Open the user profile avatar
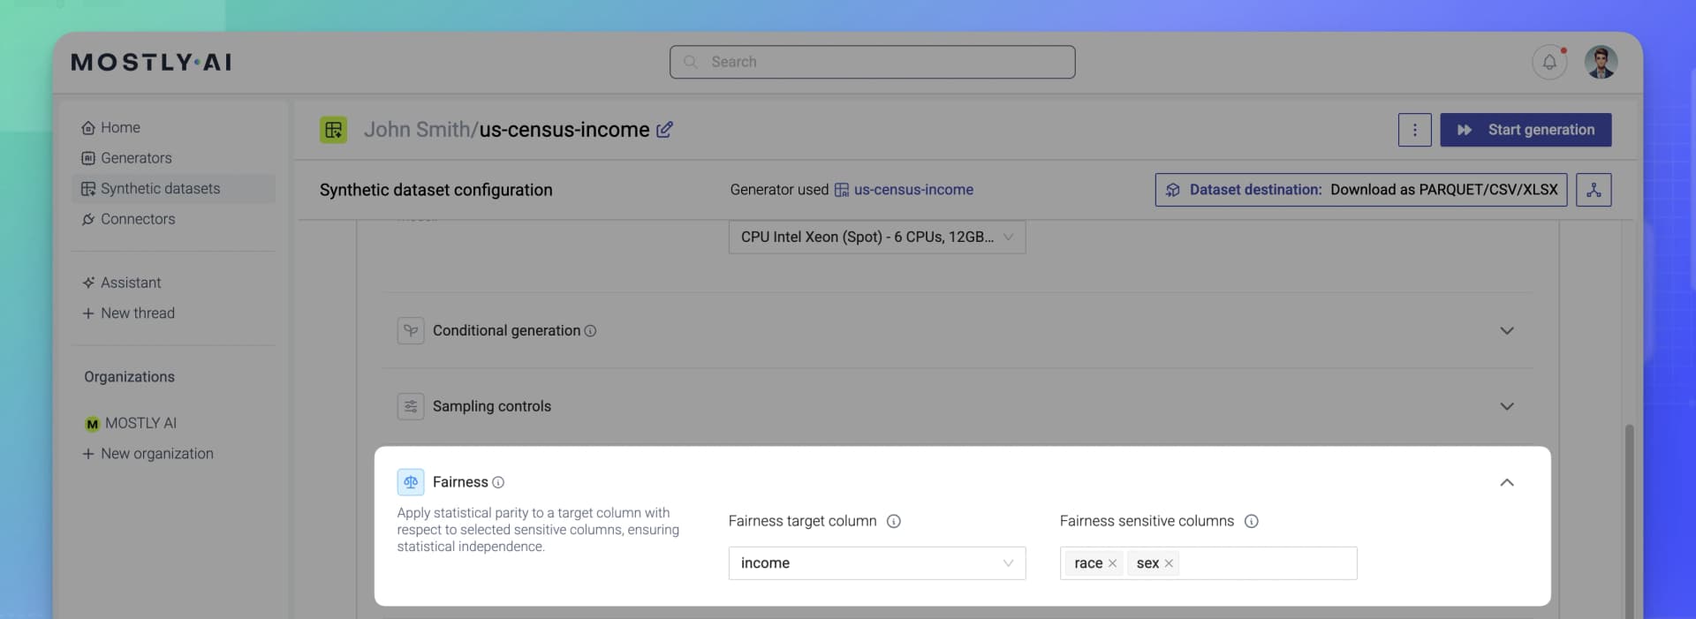 pos(1601,62)
